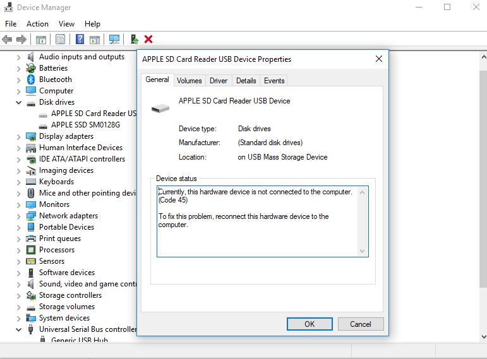Screen dimensions: 487x359
Task: Click the Batteries category icon
Action: coord(31,68)
